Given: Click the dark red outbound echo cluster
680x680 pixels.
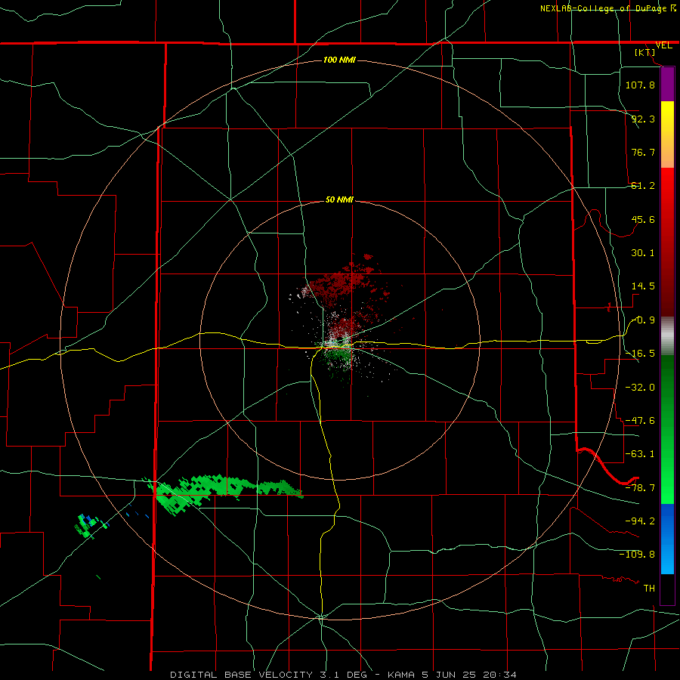Looking at the screenshot, I should tap(342, 280).
